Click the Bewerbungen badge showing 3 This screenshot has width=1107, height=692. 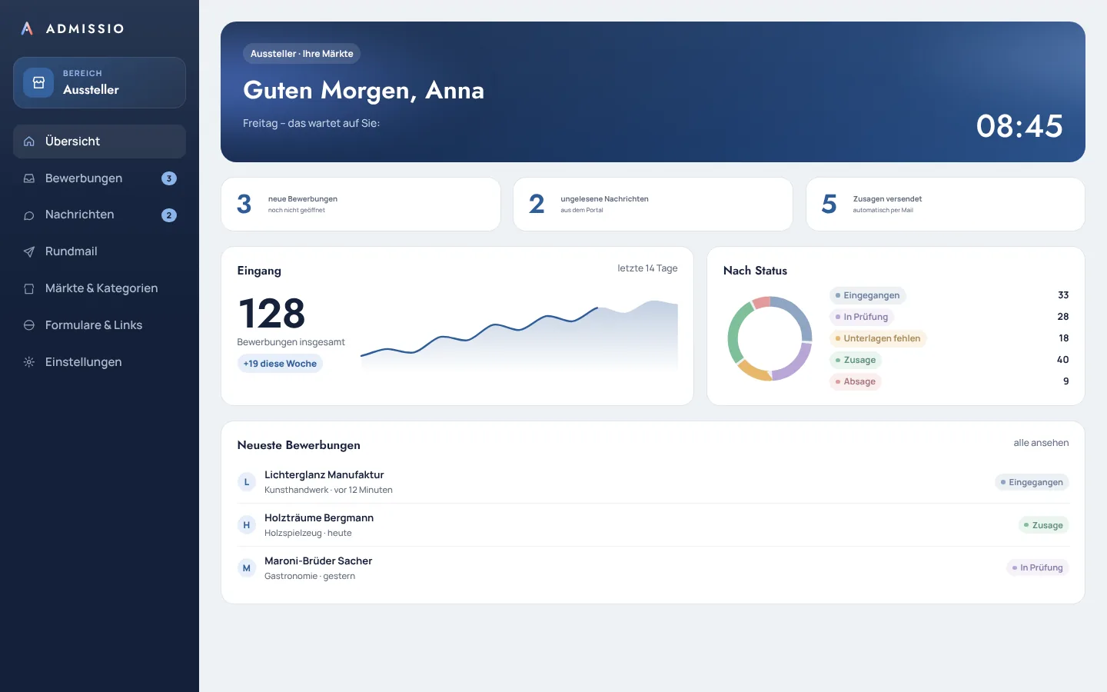coord(169,178)
